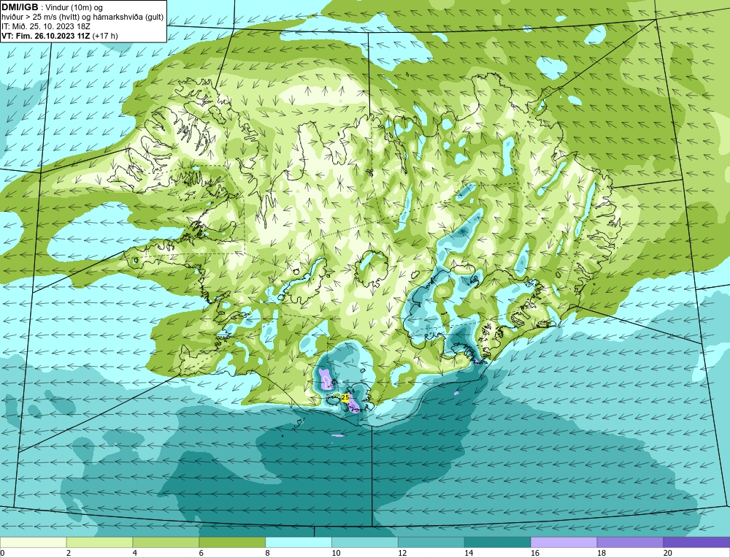
Task: Click the legend scale label 12
Action: pyautogui.click(x=402, y=553)
